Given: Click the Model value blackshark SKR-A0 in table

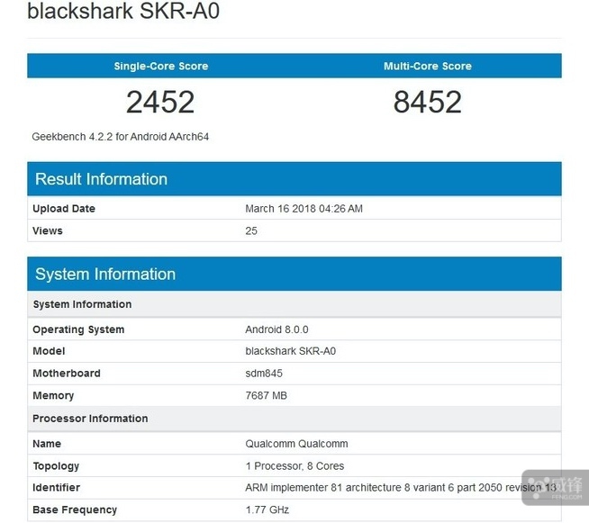Looking at the screenshot, I should [x=290, y=351].
